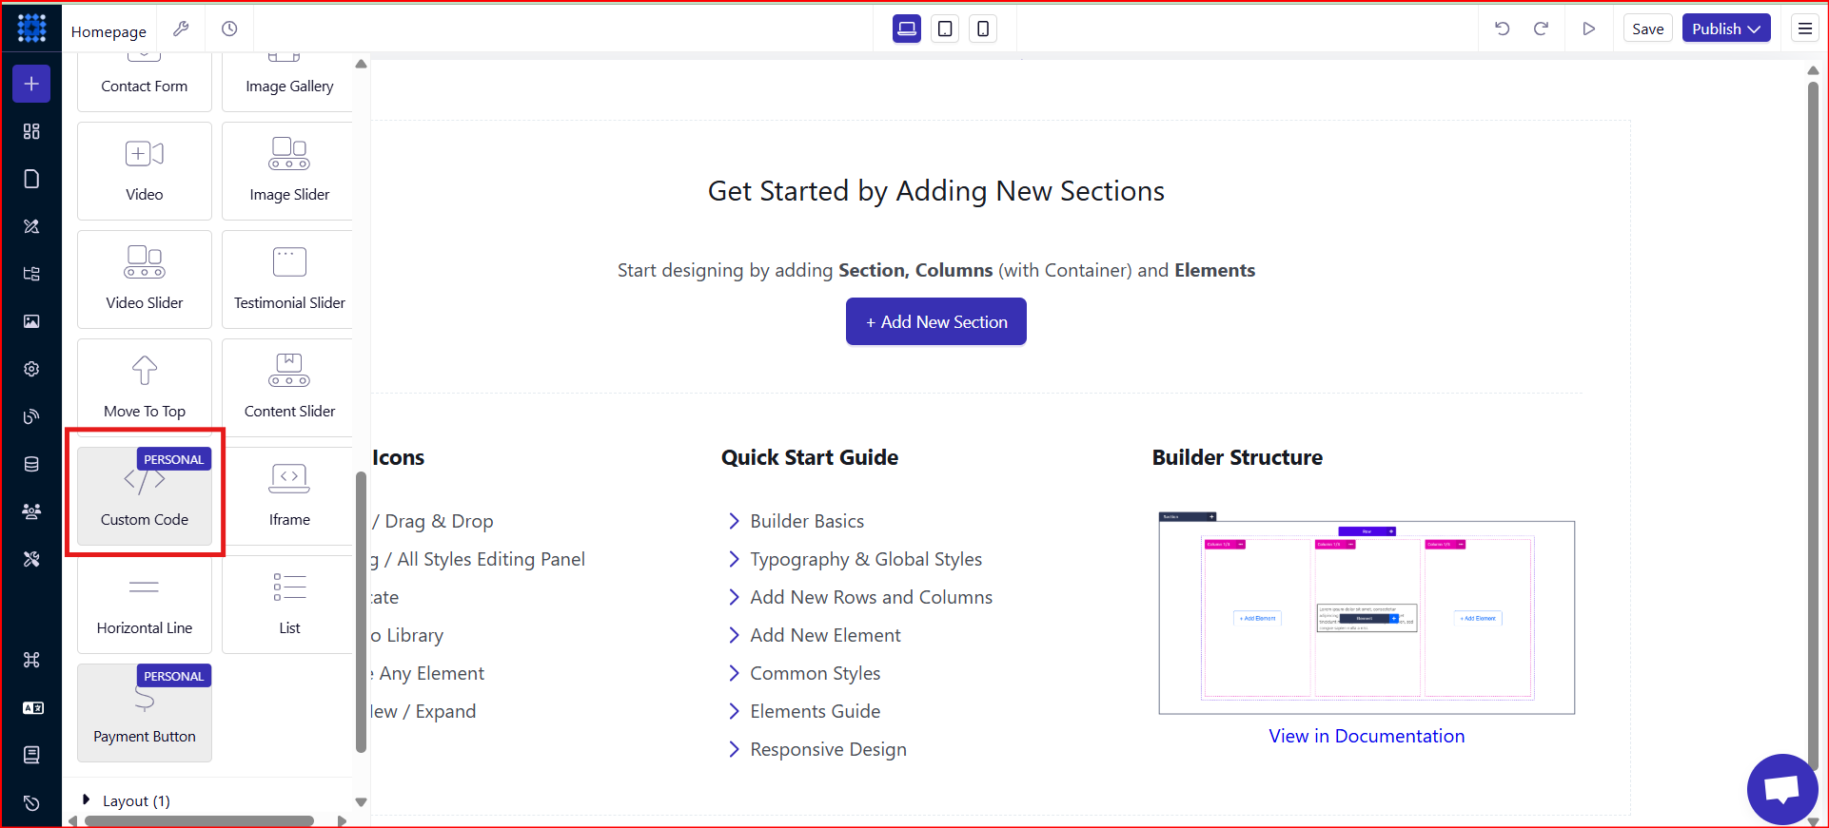Switch to desktop view mode

point(907,29)
